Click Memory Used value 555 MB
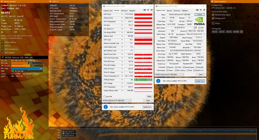259x140 pixels. click(129, 36)
